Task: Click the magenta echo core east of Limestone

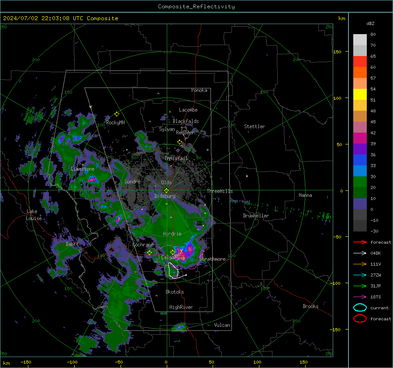Action: (x=92, y=179)
